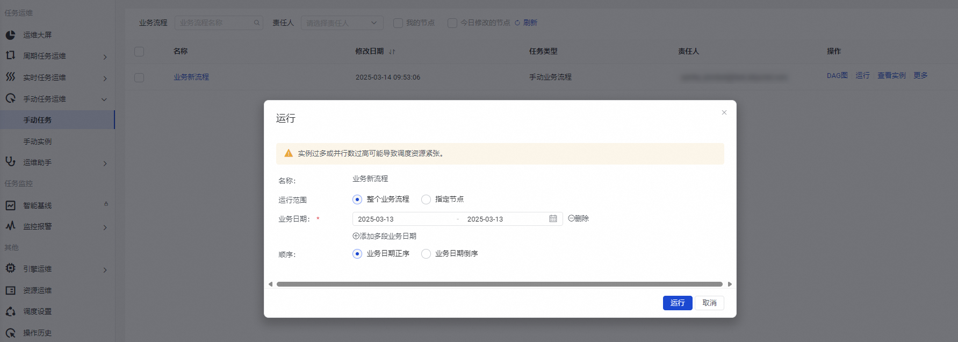Click the 手动业务流程 cell
This screenshot has width=958, height=342.
click(x=550, y=77)
